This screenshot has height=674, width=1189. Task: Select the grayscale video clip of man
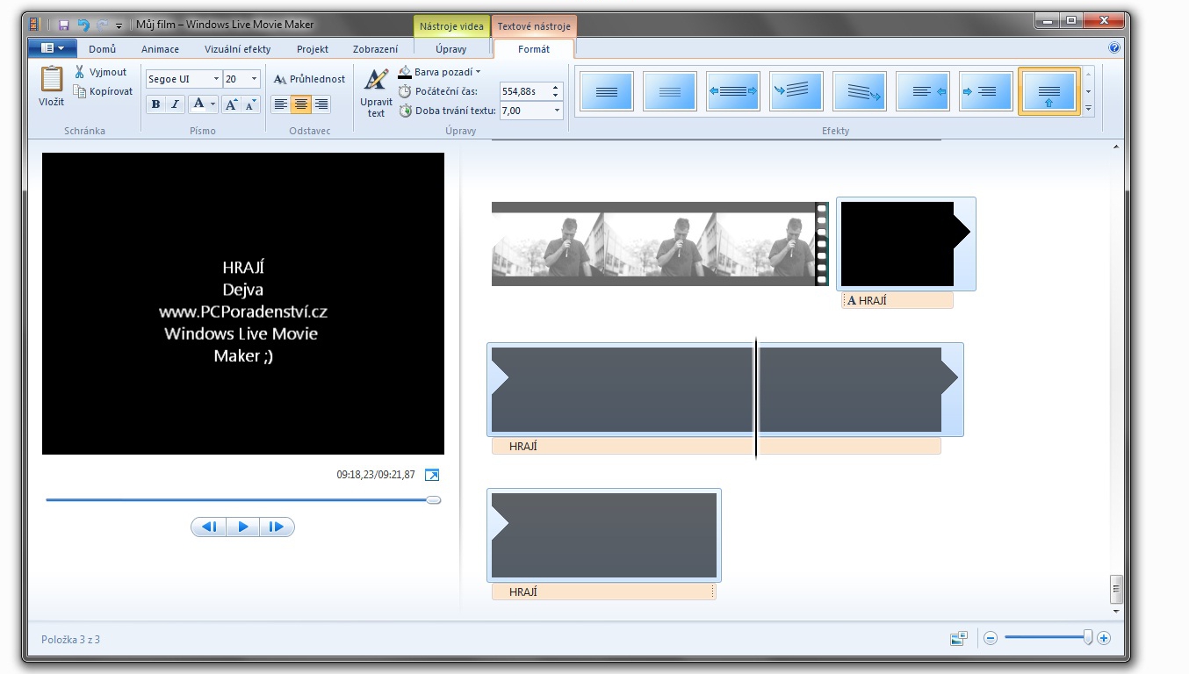point(659,244)
